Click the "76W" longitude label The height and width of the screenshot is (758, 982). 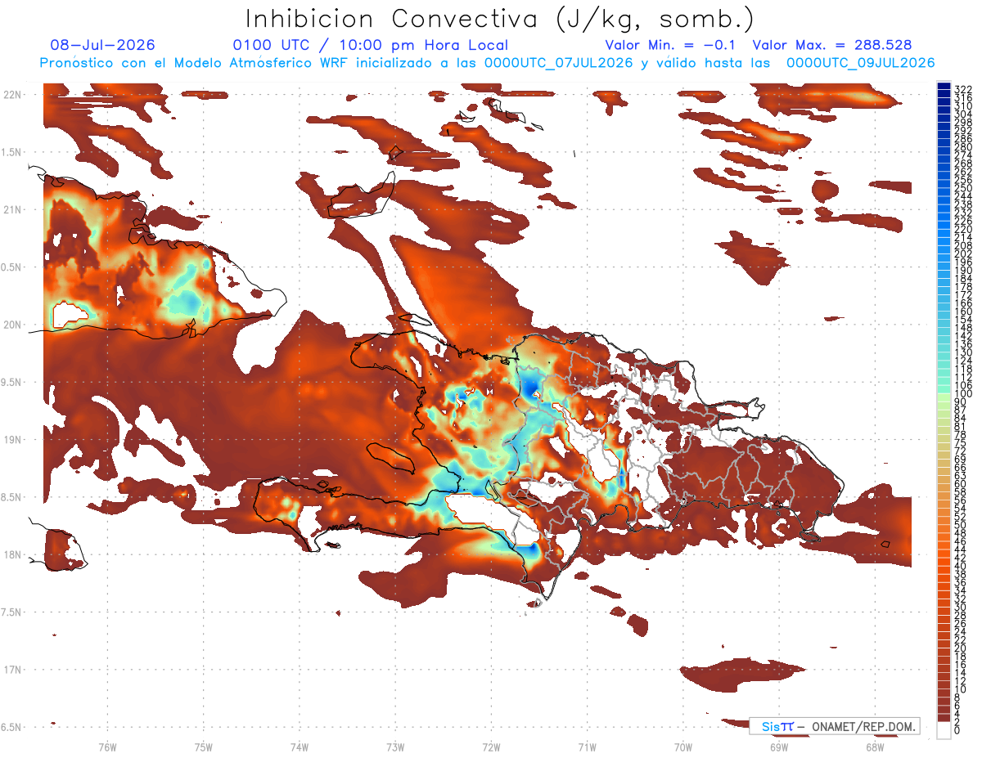point(107,747)
